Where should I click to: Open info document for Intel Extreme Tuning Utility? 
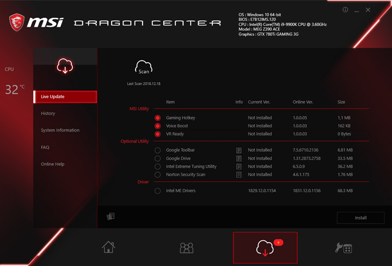click(239, 166)
